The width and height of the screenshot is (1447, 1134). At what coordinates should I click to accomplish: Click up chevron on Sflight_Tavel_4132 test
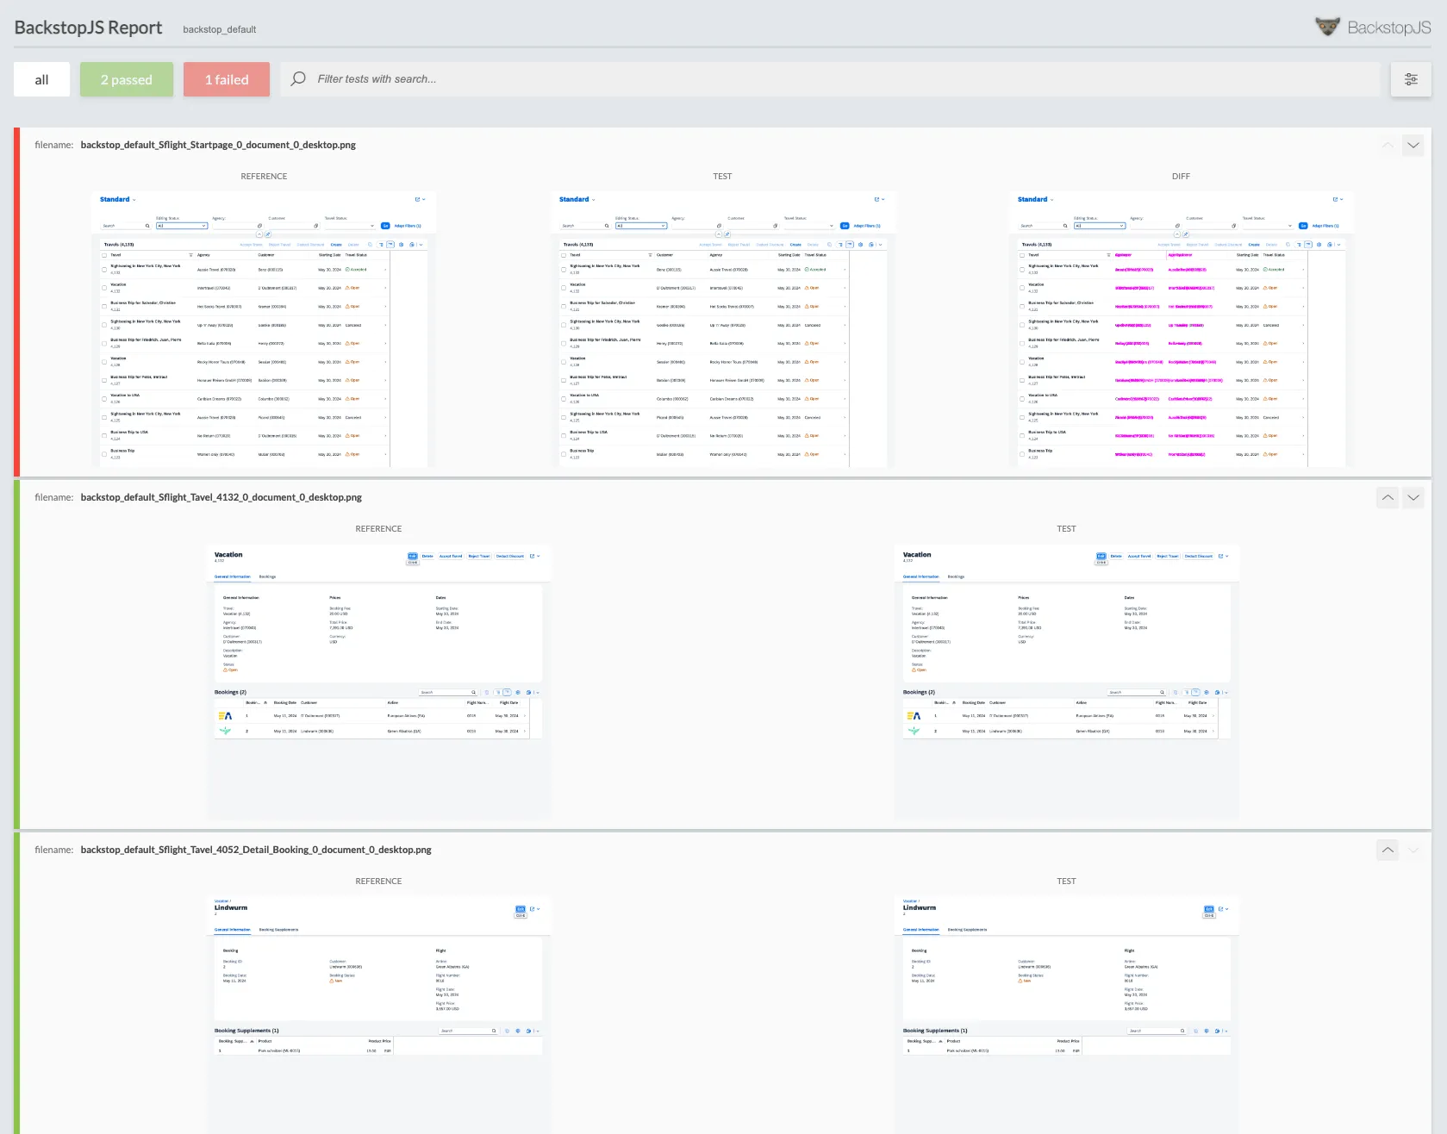pos(1388,498)
